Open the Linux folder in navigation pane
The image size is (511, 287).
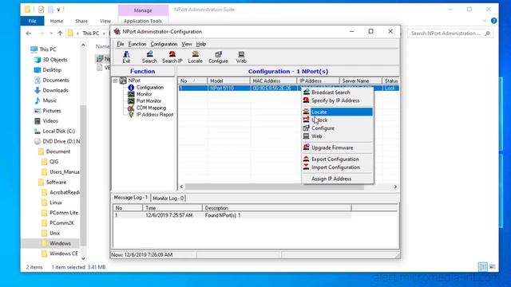click(x=55, y=202)
